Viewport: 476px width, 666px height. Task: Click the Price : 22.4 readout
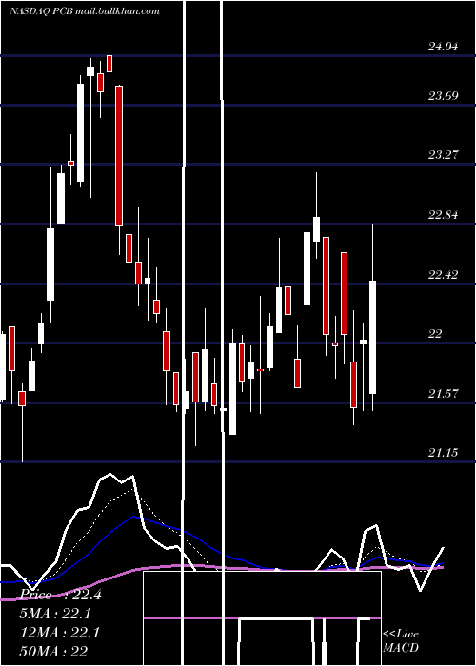tap(61, 595)
